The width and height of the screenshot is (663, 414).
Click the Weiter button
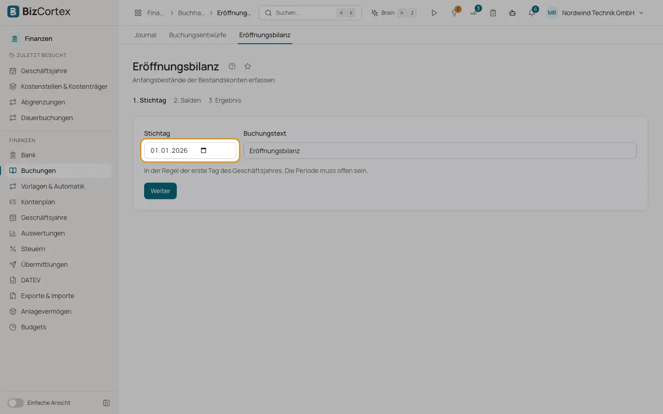tap(160, 191)
